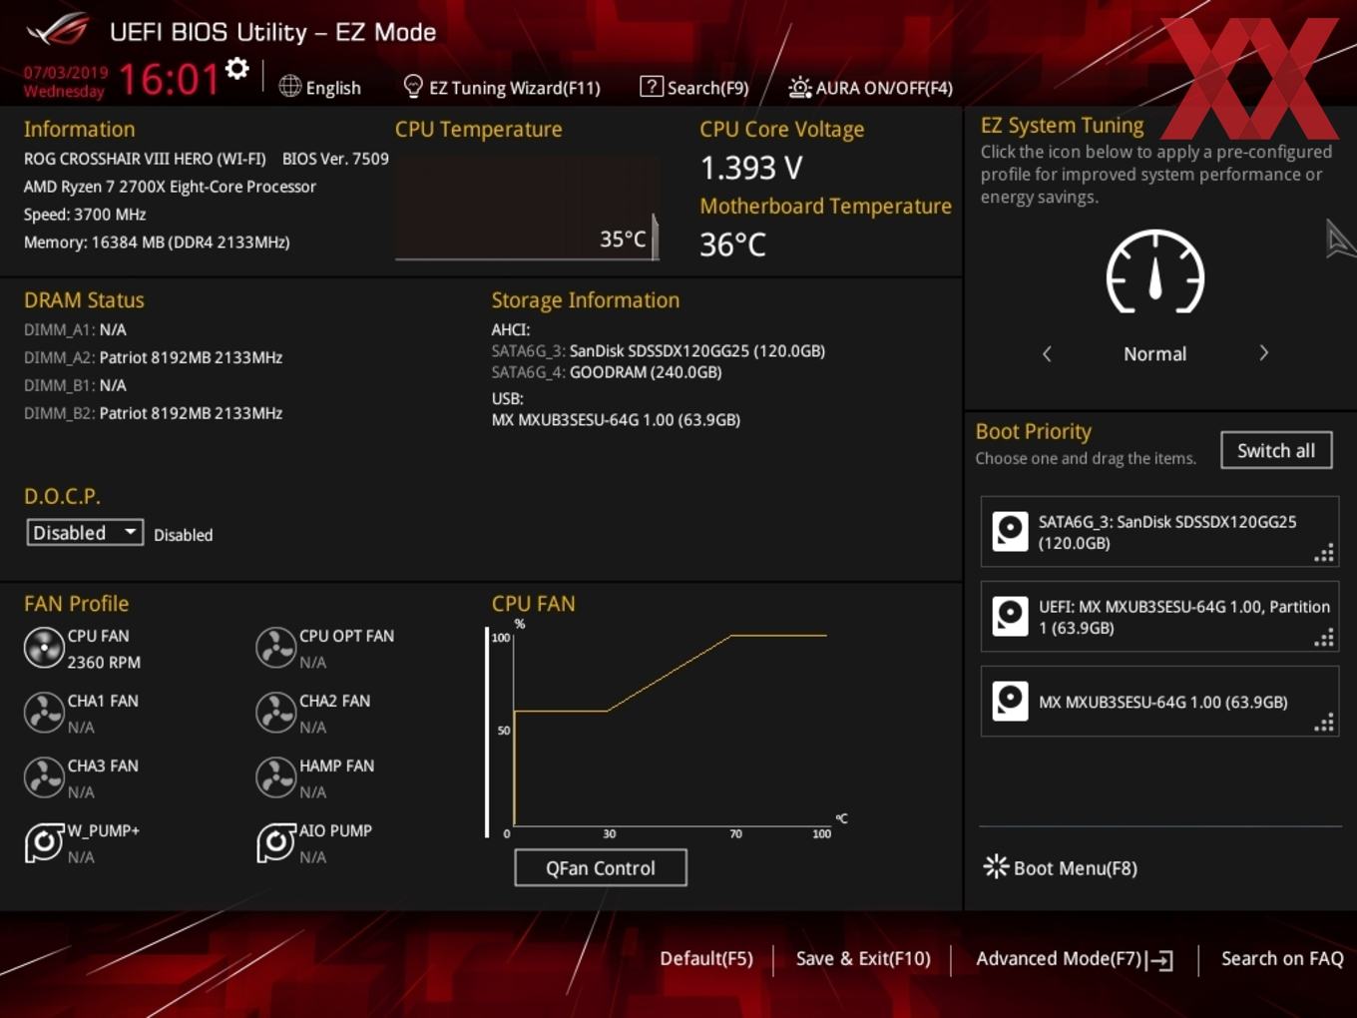Click the drag handle on UEFI MX boot entry
The height and width of the screenshot is (1018, 1357).
(1324, 639)
